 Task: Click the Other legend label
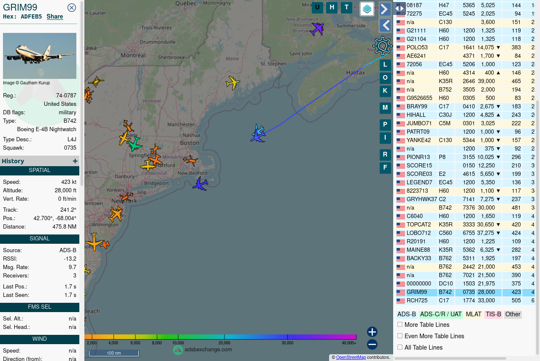pos(513,314)
